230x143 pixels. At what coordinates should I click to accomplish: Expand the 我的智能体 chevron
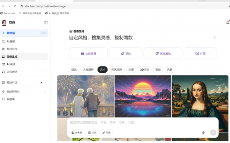click(x=45, y=92)
